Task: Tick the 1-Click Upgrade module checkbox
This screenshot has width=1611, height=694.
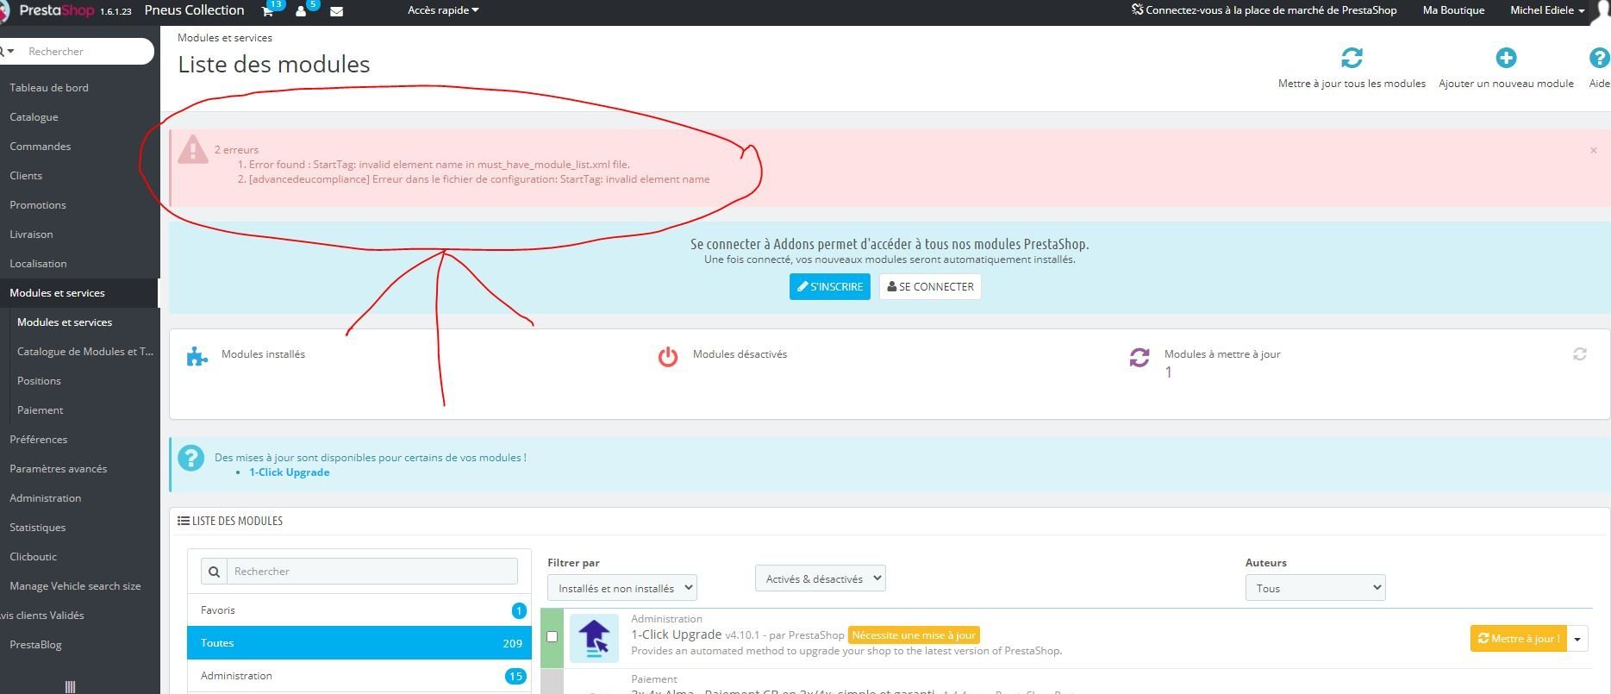Action: pos(553,637)
